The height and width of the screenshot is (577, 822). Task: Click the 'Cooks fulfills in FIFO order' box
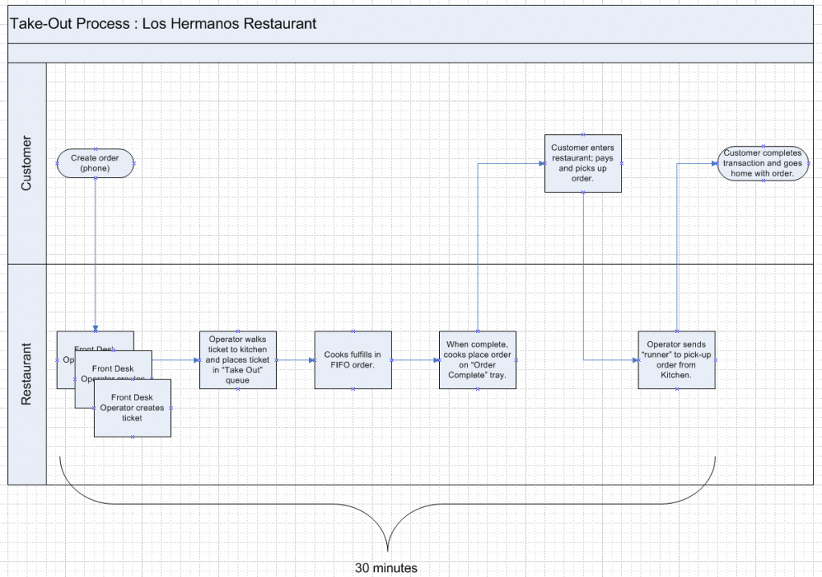[353, 360]
